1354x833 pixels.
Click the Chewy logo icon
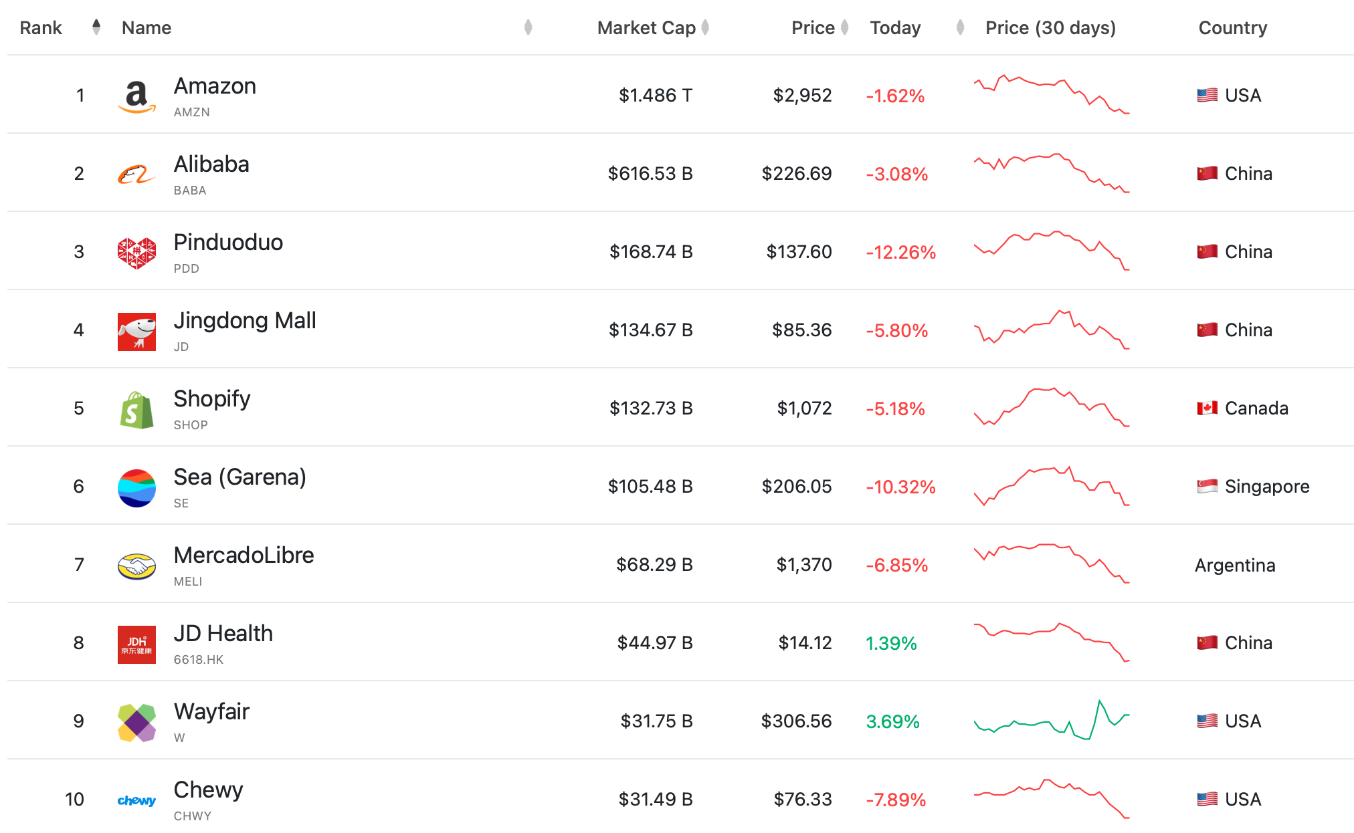[x=136, y=800]
